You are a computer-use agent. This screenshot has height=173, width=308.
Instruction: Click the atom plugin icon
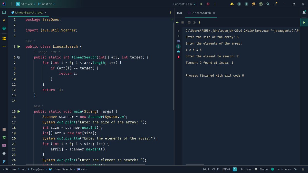(261, 4)
